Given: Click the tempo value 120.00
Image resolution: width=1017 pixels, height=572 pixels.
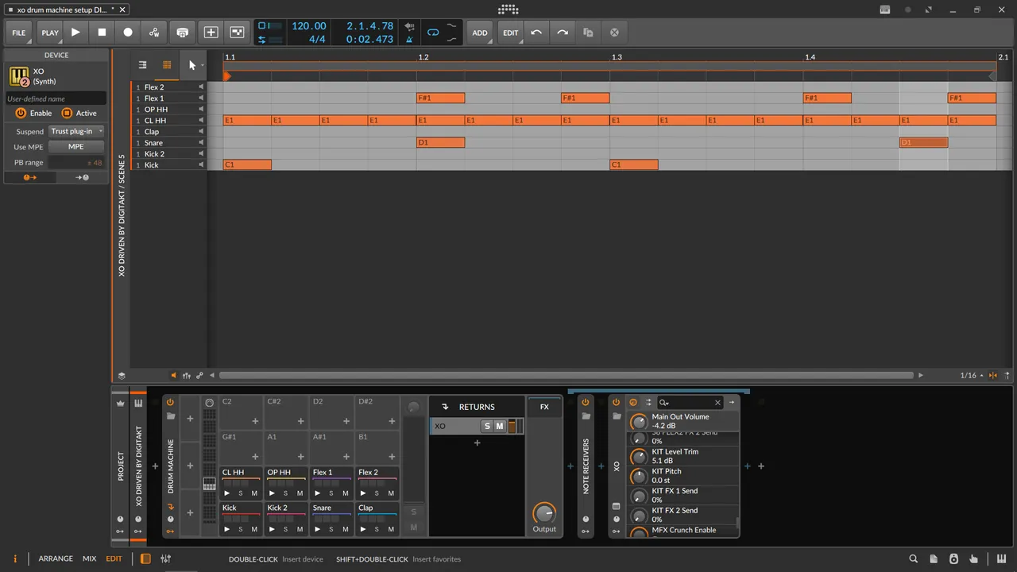Looking at the screenshot, I should tap(309, 26).
